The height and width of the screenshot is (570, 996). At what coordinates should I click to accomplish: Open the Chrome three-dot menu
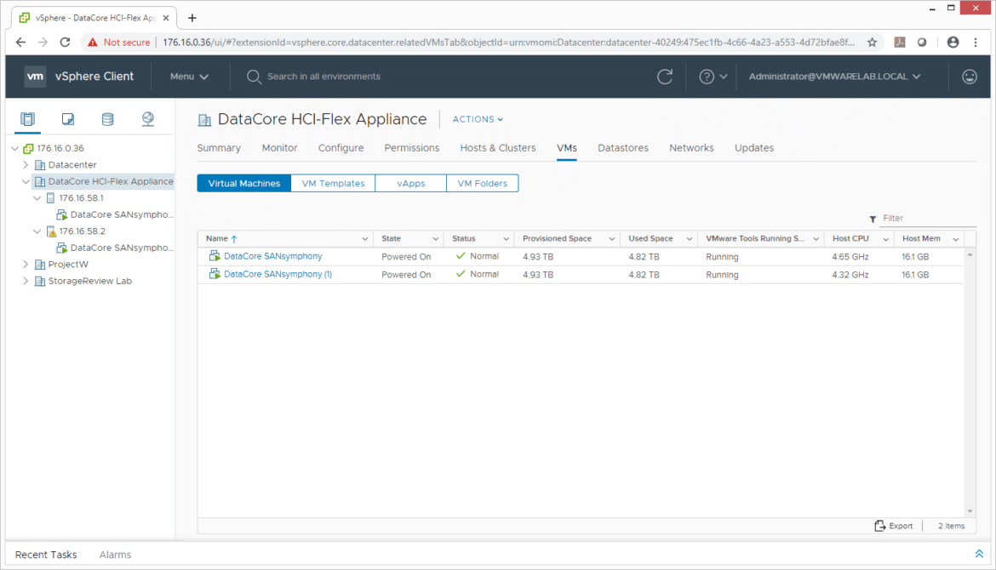pos(976,42)
